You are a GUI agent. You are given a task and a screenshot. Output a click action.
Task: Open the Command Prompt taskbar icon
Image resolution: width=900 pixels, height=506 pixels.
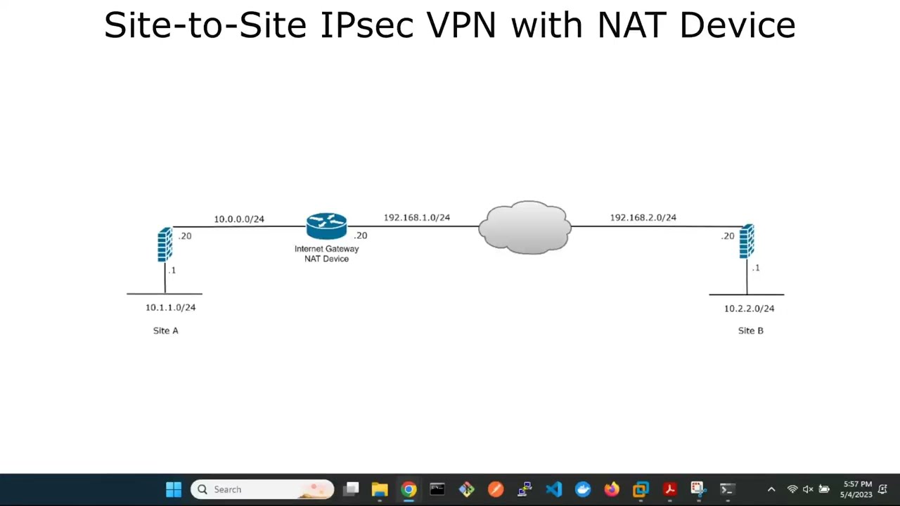click(x=437, y=489)
